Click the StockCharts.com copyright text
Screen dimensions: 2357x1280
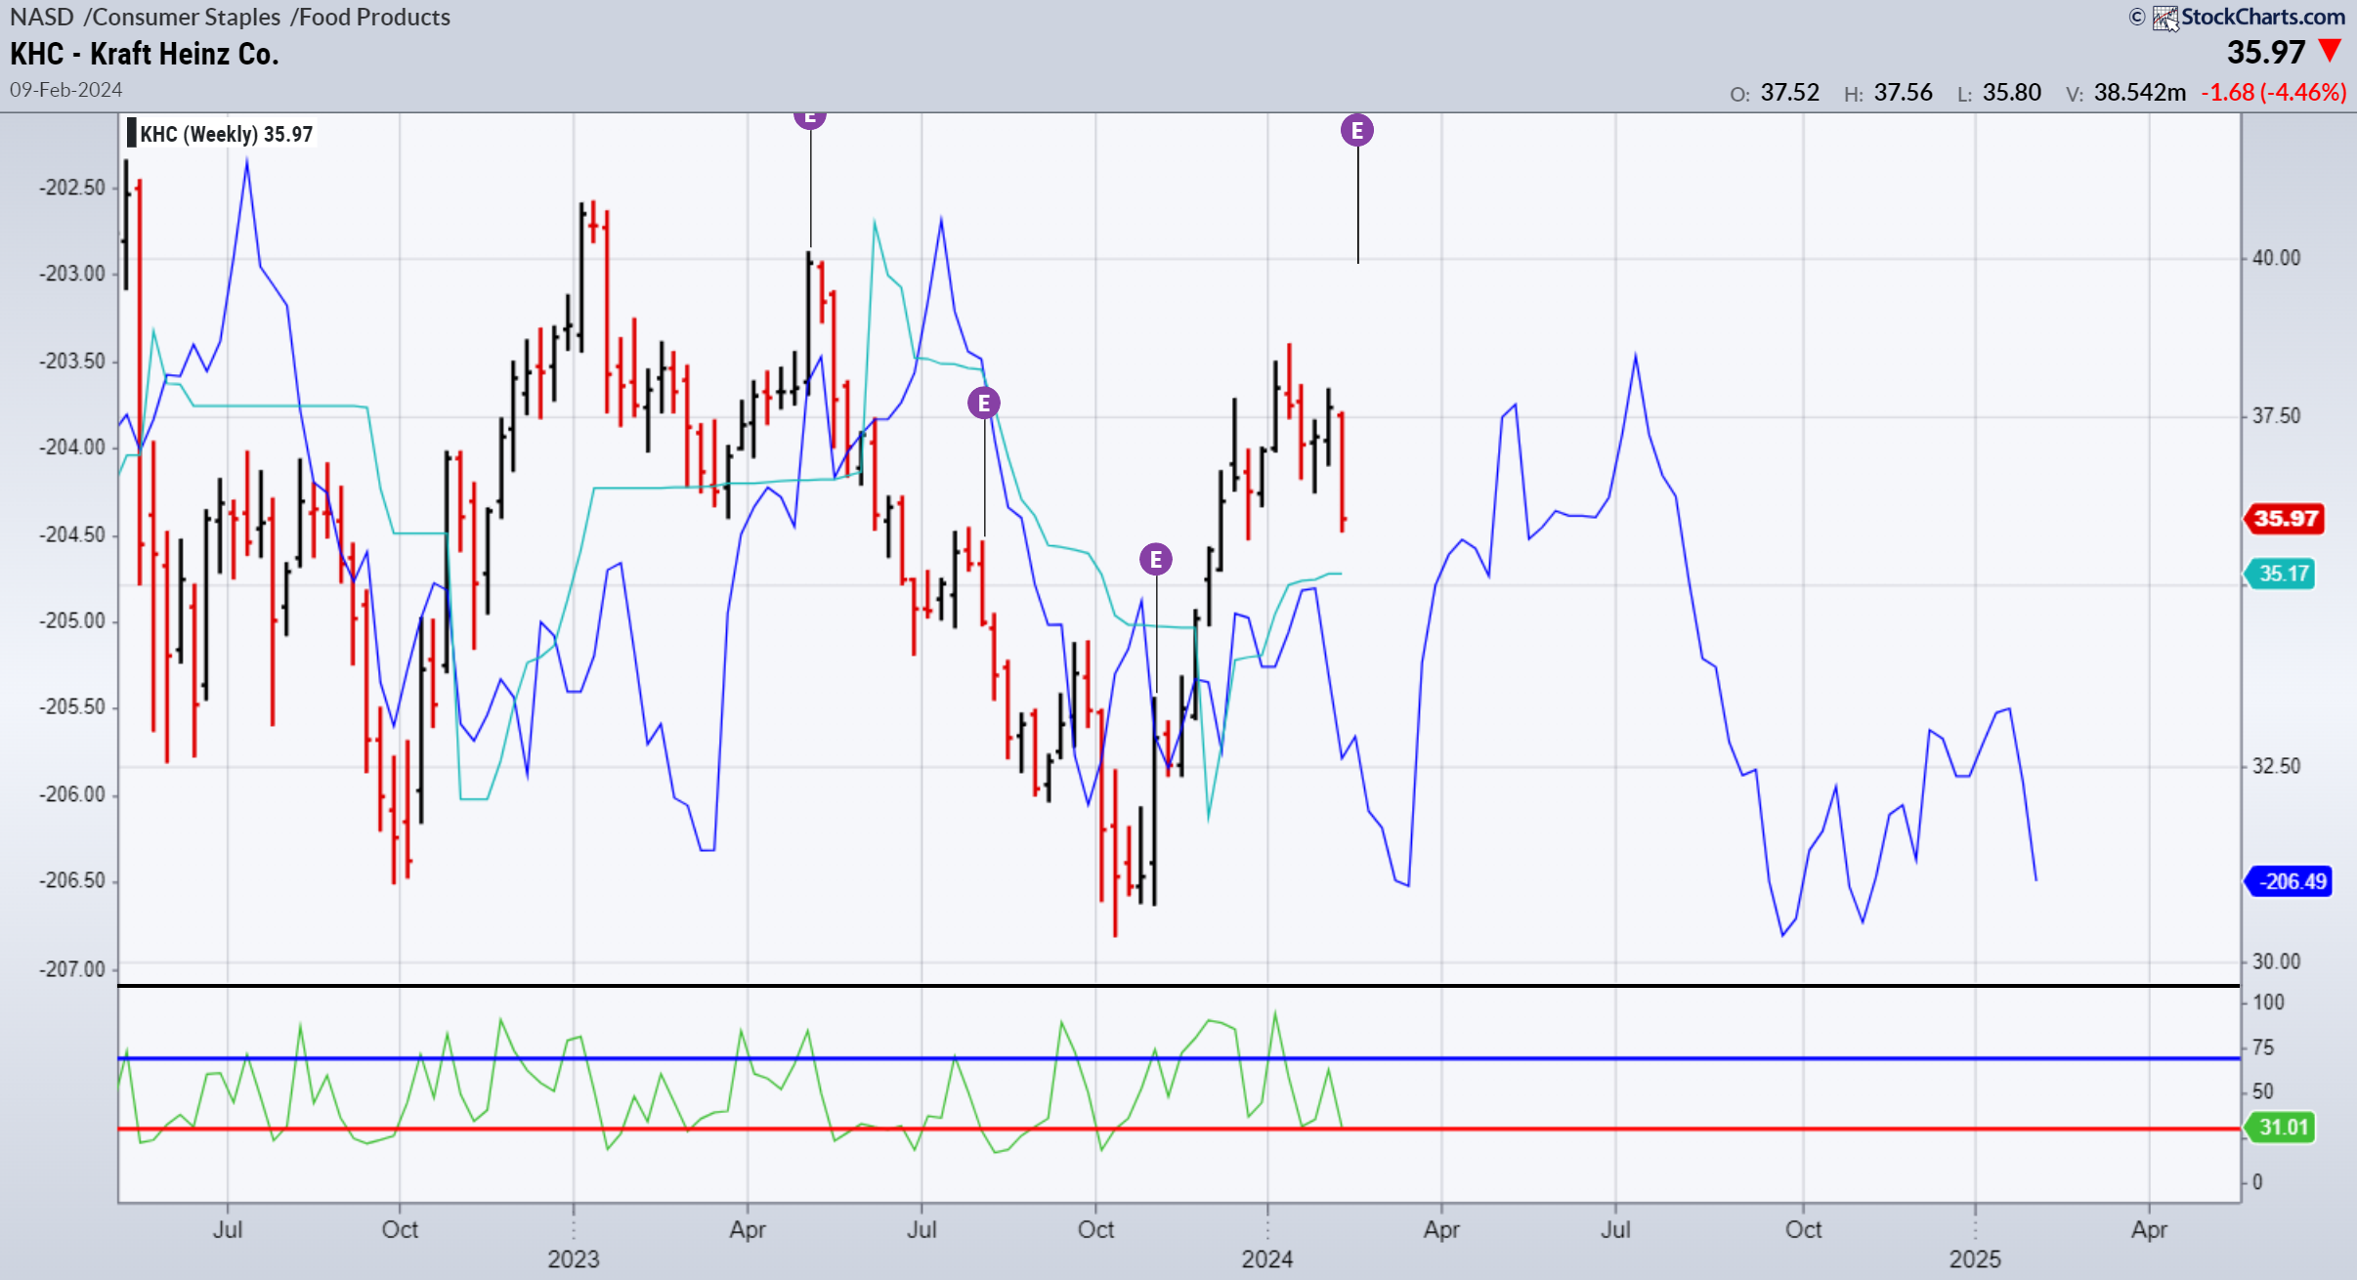click(x=2263, y=17)
